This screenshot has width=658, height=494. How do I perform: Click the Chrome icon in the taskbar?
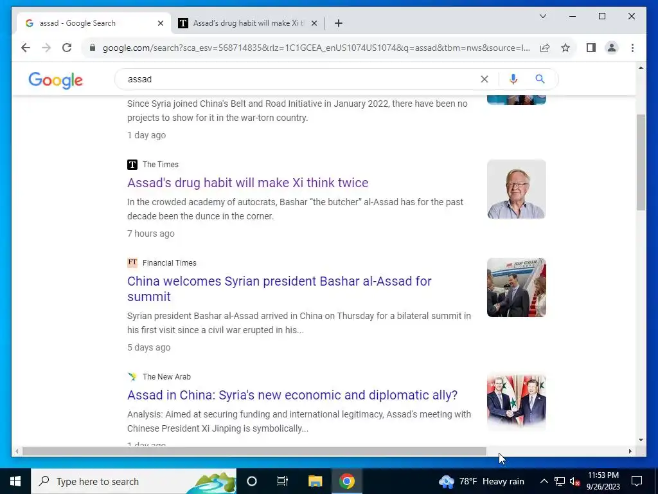[x=347, y=481]
